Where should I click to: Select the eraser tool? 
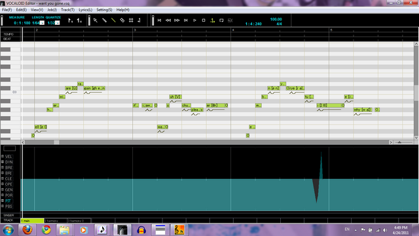point(122,20)
